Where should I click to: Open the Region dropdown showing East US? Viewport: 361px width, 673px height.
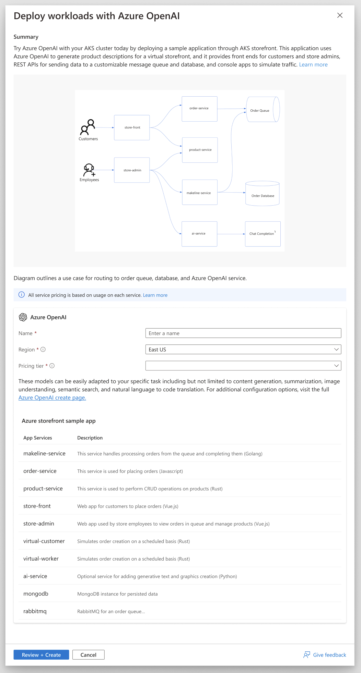coord(243,350)
